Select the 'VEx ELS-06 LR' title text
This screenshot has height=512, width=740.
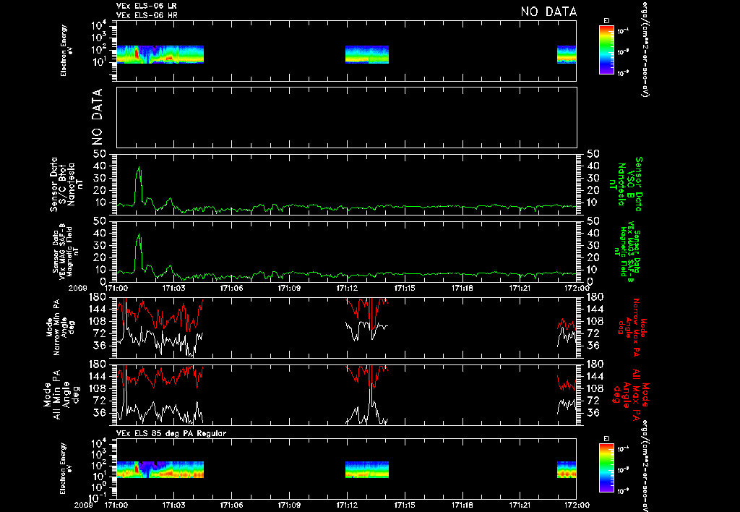146,6
